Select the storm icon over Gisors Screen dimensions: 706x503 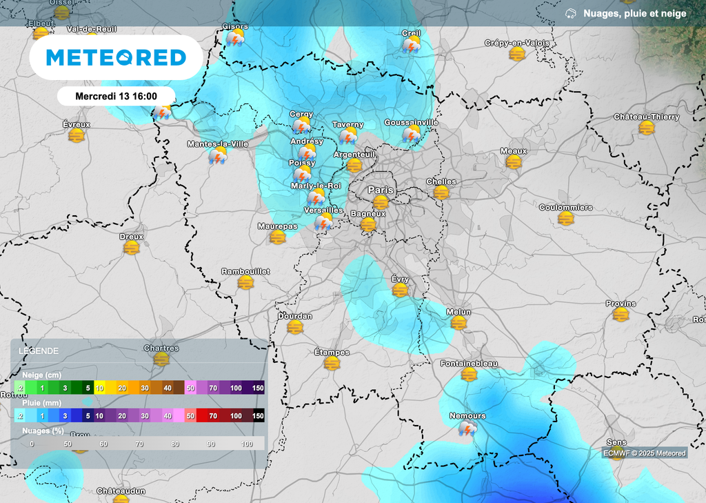click(236, 39)
